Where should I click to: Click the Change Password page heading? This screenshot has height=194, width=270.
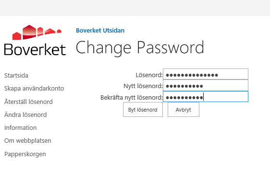coord(140,48)
